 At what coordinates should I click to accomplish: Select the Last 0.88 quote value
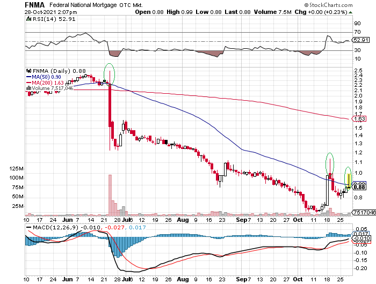[x=237, y=12]
